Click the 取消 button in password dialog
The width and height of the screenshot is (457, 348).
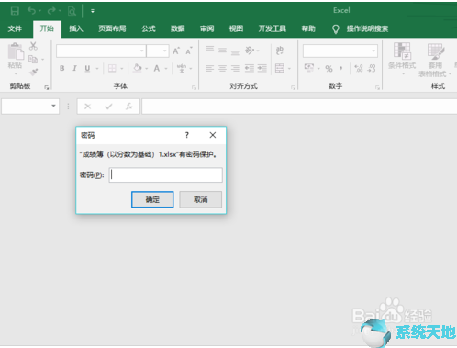[x=201, y=199]
